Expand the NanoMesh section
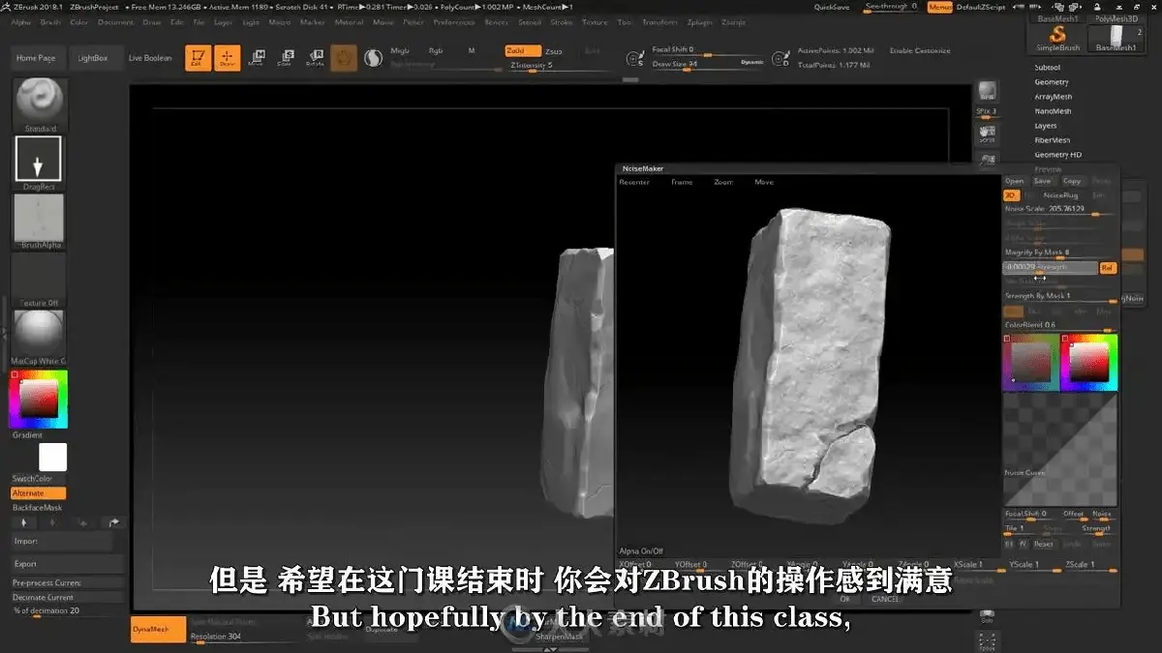Screen dimensions: 1162x653 point(1053,111)
